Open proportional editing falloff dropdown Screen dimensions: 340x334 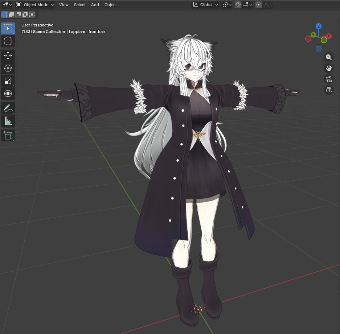(268, 5)
